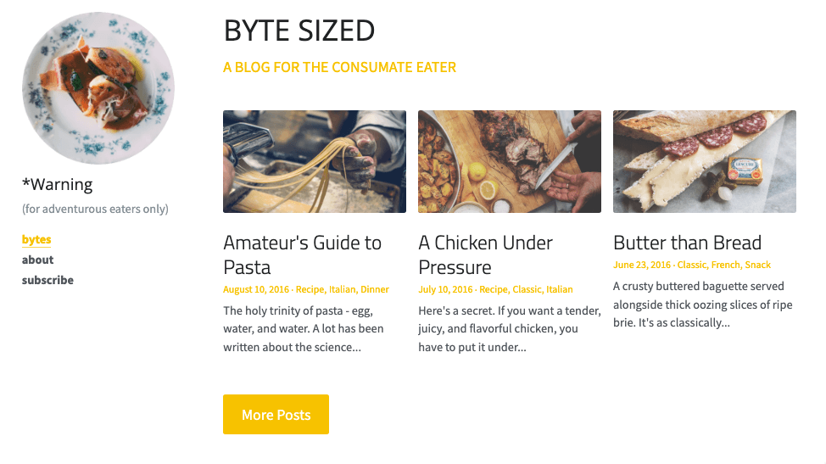Select Classic tag under chicken post

click(x=527, y=290)
